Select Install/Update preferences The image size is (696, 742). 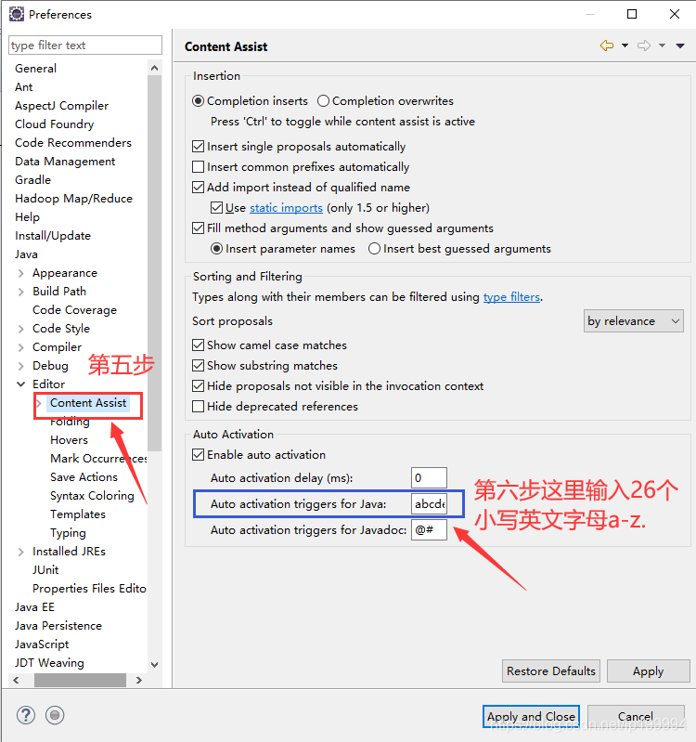(53, 236)
